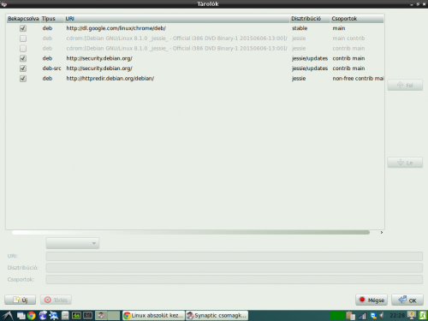Click the Disztribúció input field
The width and height of the screenshot is (428, 321).
click(x=234, y=268)
